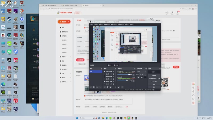213x120 pixels.
Task: Open the Edit menu in OBS
Action: pos(96,24)
